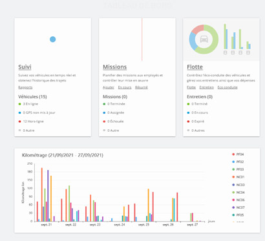Click the blue vehicle marker dot in Suivi
This screenshot has width=265, height=241.
click(x=53, y=39)
